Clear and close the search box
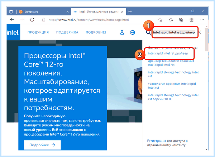215x157 pixels. pos(200,32)
